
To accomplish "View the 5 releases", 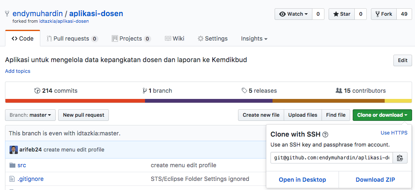I will tap(259, 91).
